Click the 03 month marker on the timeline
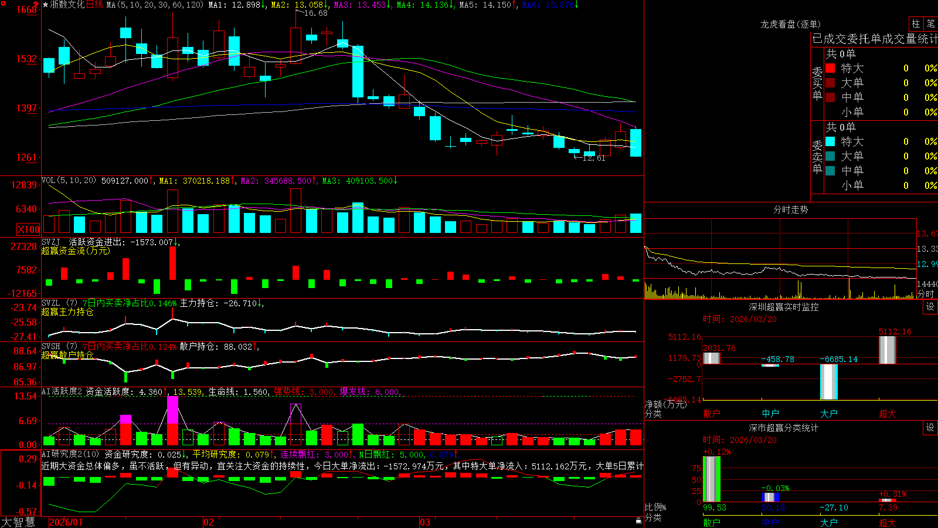The width and height of the screenshot is (938, 528). point(425,522)
